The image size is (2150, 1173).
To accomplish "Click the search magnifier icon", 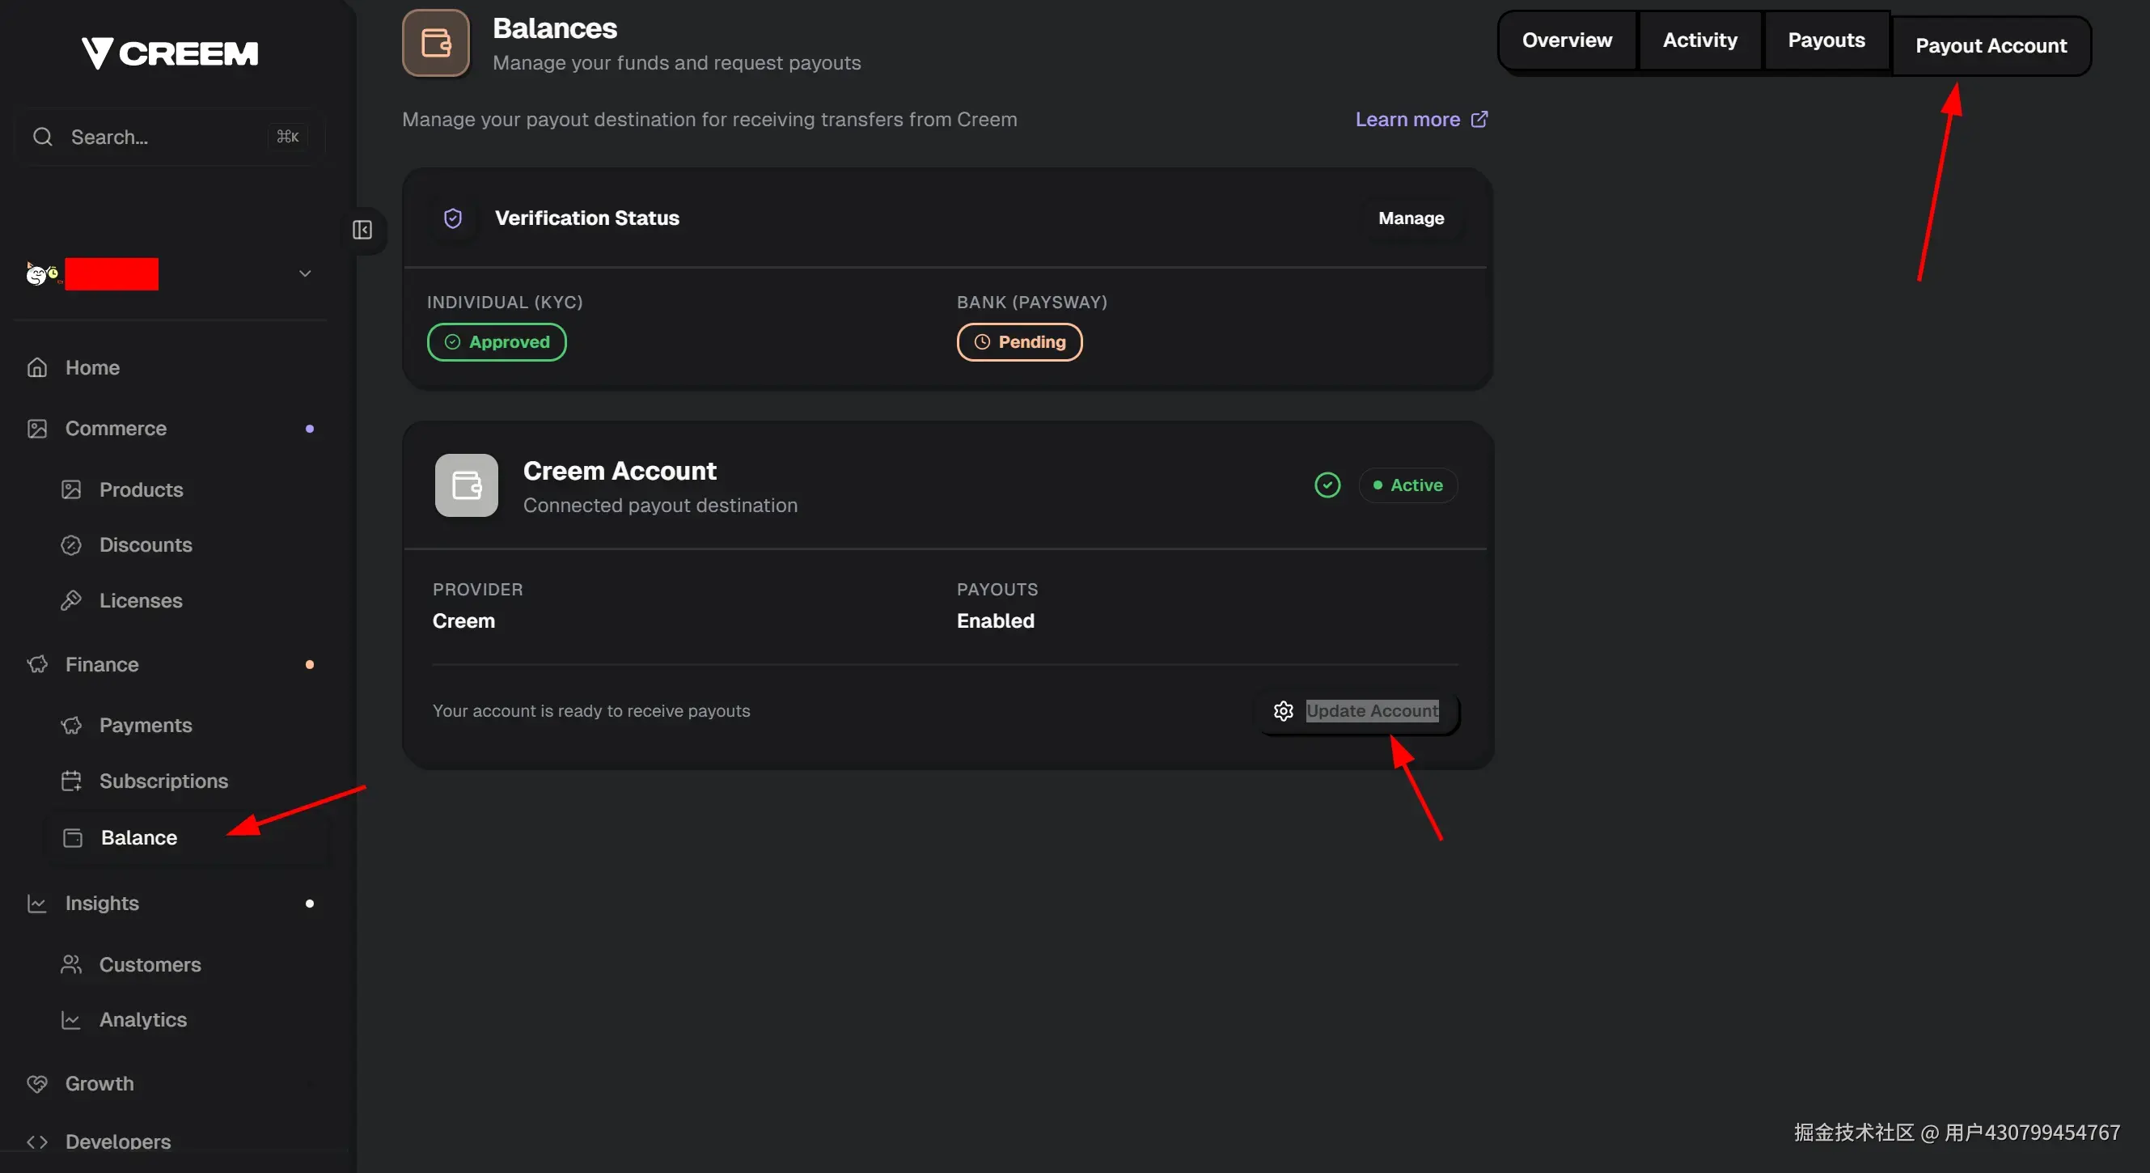I will click(x=43, y=137).
